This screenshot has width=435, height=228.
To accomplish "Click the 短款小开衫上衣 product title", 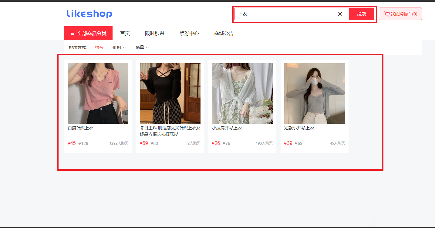I will pyautogui.click(x=299, y=128).
